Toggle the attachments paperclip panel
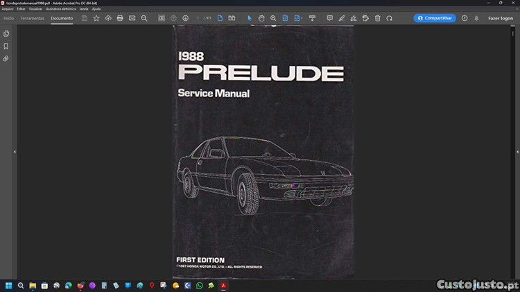The image size is (520, 292). click(x=6, y=58)
